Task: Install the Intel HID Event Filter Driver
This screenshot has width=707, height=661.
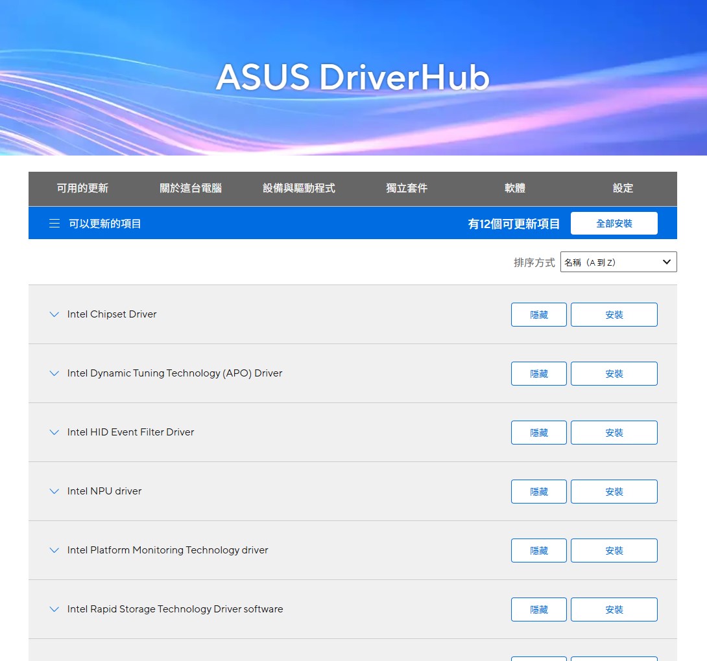Action: point(614,432)
